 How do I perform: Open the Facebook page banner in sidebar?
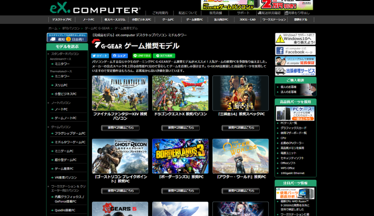(295, 50)
